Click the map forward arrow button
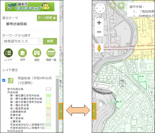The height and width of the screenshot is (133, 155). [121, 6]
